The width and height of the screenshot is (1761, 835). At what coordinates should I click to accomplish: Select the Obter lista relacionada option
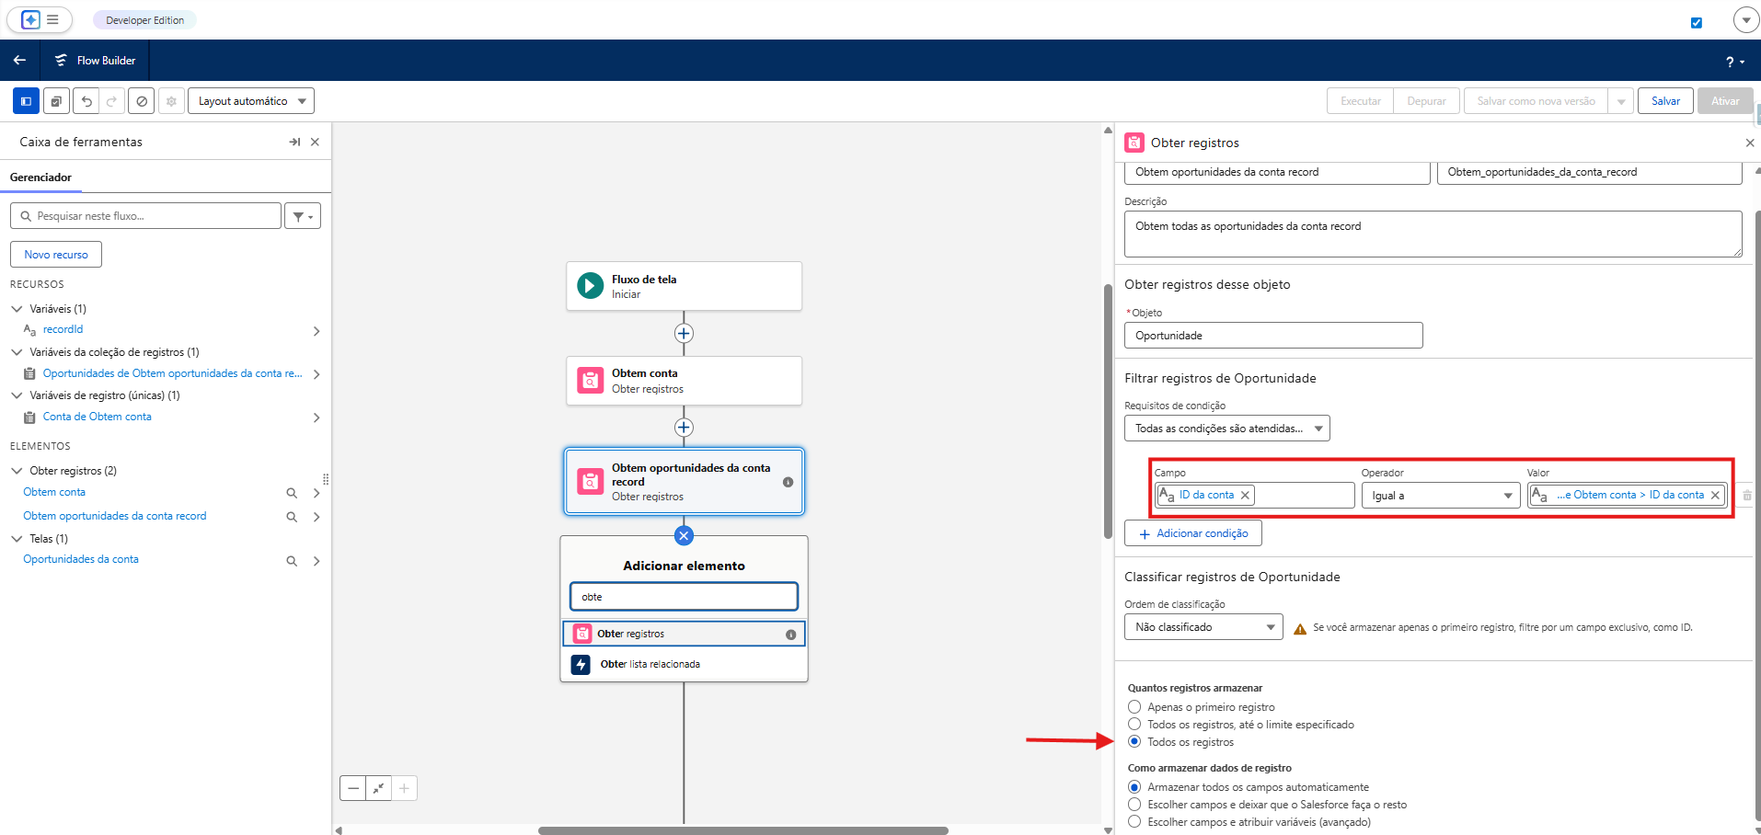(x=650, y=663)
